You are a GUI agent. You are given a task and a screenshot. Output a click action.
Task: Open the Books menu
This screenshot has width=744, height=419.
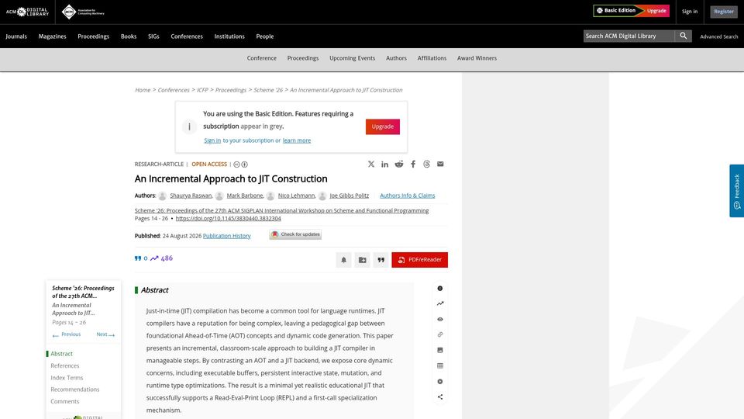129,36
